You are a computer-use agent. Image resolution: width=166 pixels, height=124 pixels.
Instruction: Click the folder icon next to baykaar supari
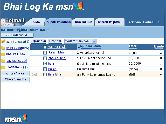click(x=3, y=61)
